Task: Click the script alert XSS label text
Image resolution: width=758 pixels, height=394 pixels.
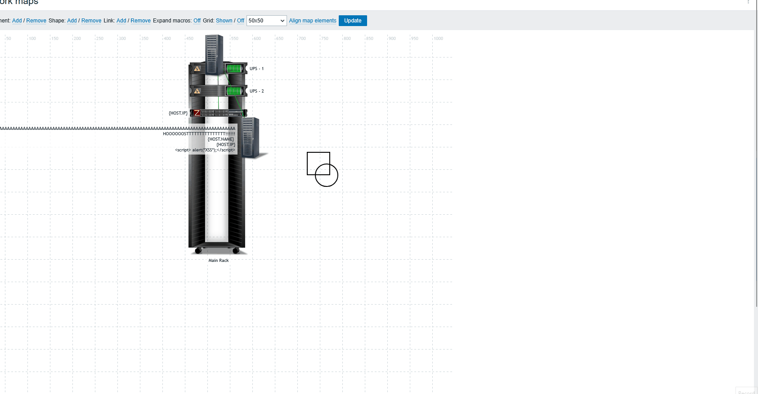Action: [x=205, y=150]
